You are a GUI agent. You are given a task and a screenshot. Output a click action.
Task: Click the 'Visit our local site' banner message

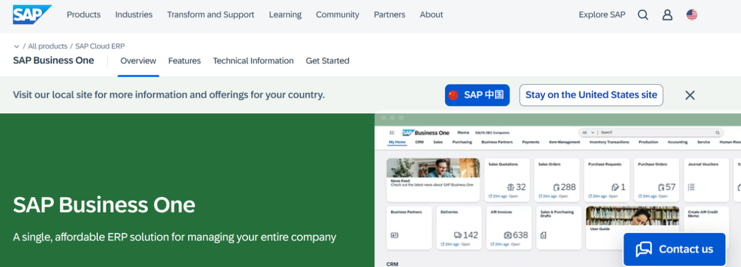(169, 95)
